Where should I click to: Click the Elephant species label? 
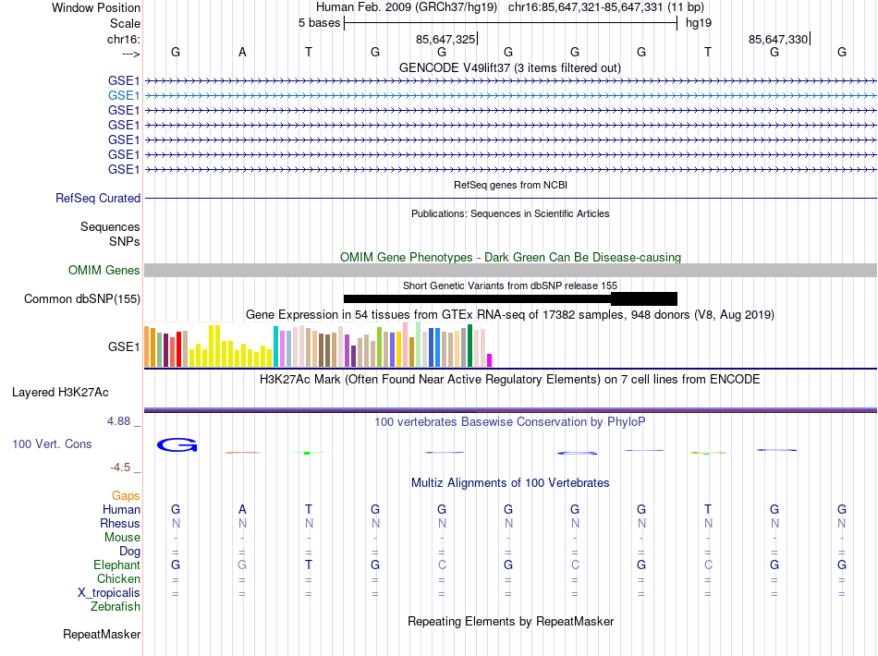coord(117,565)
